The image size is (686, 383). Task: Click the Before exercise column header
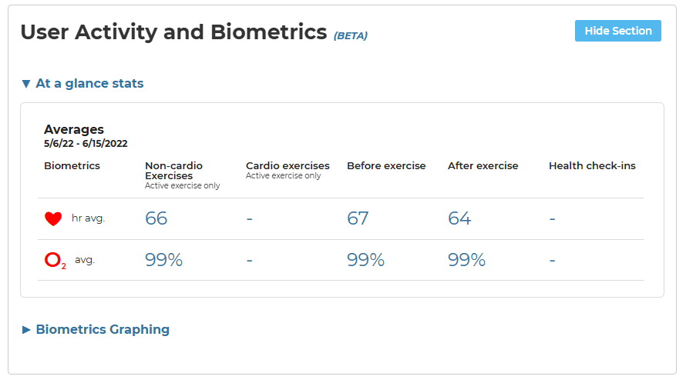click(x=386, y=165)
